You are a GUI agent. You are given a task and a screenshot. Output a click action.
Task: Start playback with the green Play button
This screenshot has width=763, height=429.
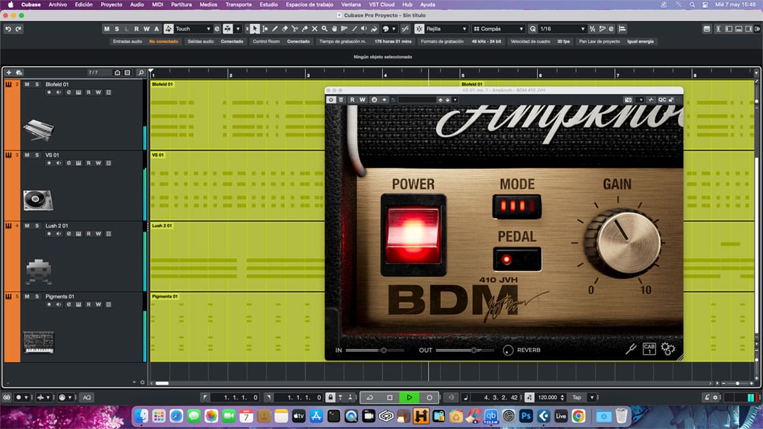(x=409, y=397)
